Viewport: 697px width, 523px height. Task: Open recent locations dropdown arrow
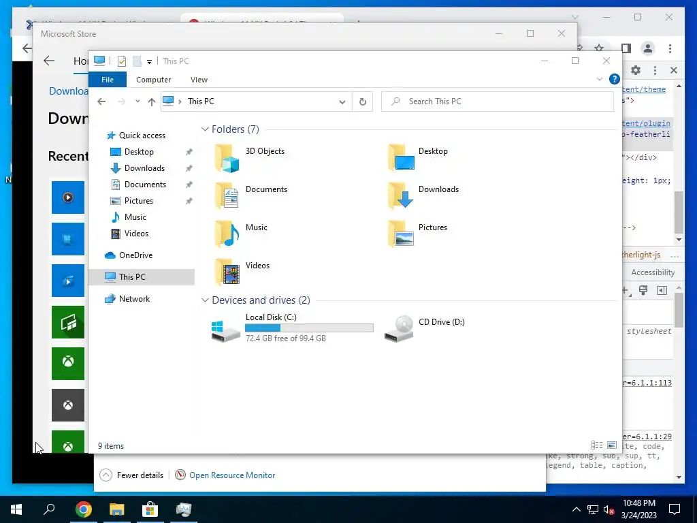pos(137,101)
